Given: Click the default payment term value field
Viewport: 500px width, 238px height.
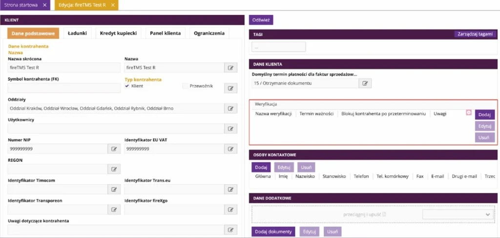Looking at the screenshot, I should (305, 83).
